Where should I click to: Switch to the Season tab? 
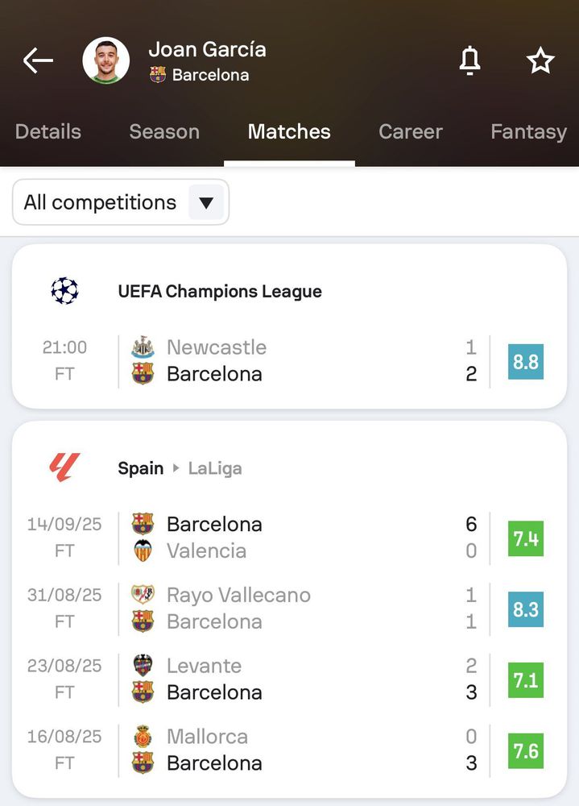(164, 131)
